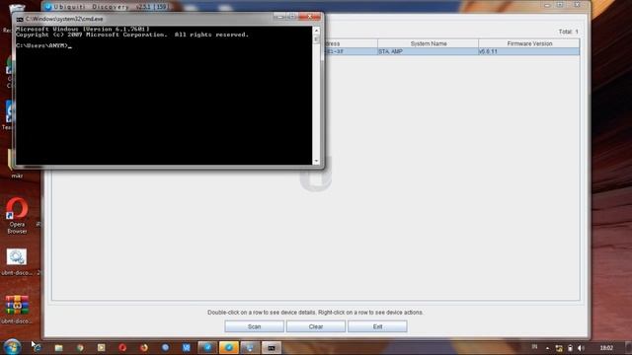Open the network tray icon
This screenshot has width=632, height=355.
559,348
